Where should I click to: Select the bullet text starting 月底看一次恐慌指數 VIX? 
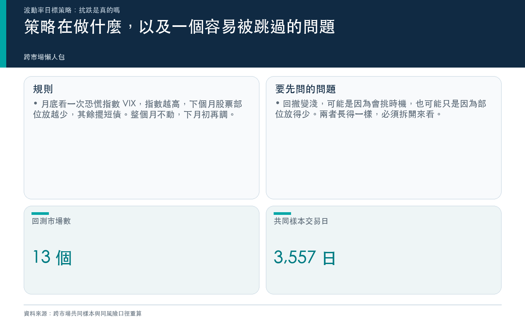click(138, 109)
